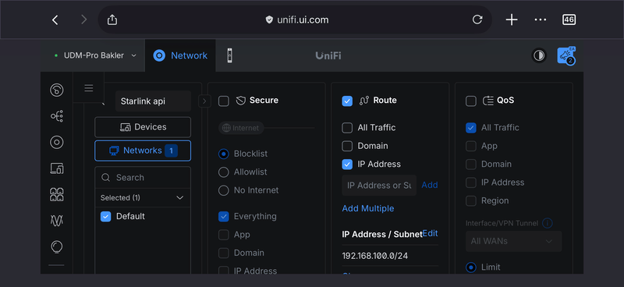Image resolution: width=624 pixels, height=287 pixels.
Task: Check the Secure Domain checkbox
Action: (224, 253)
